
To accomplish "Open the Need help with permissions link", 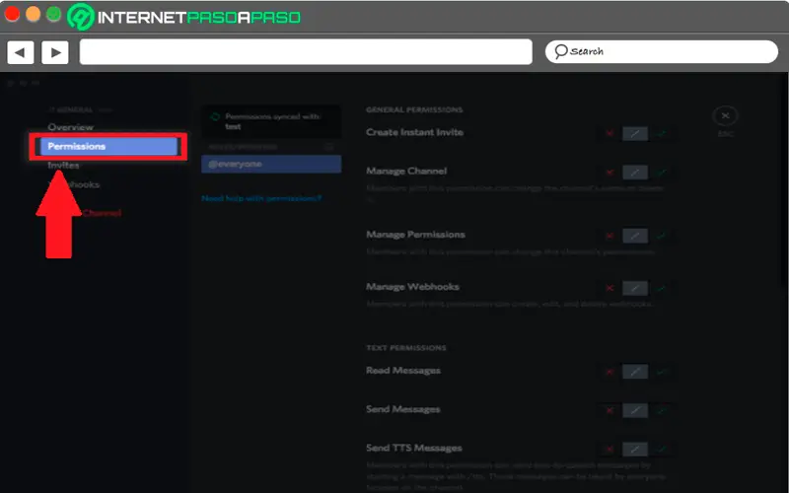I will 261,198.
